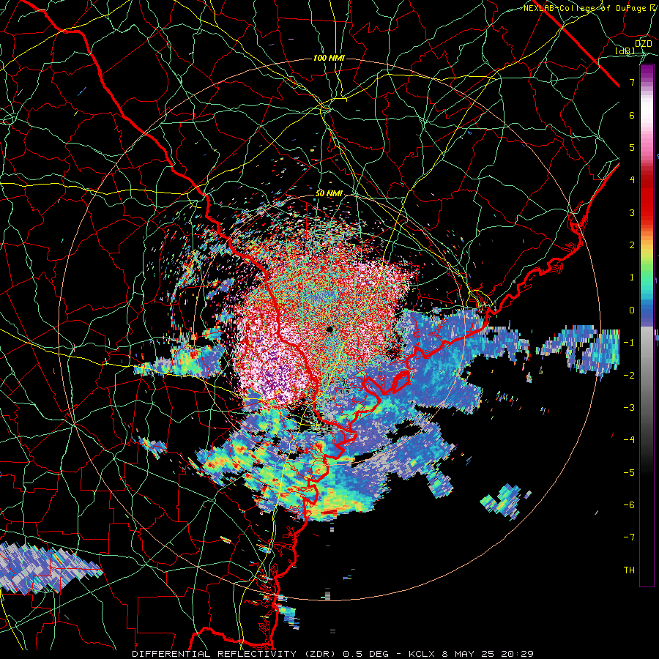Click the -2 value on the color scale
The width and height of the screenshot is (659, 659).
click(x=629, y=375)
